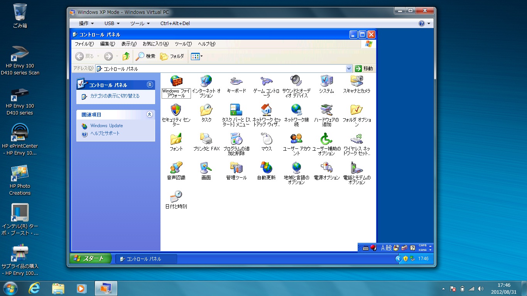Open the Windows Firewall control panel icon

click(176, 81)
